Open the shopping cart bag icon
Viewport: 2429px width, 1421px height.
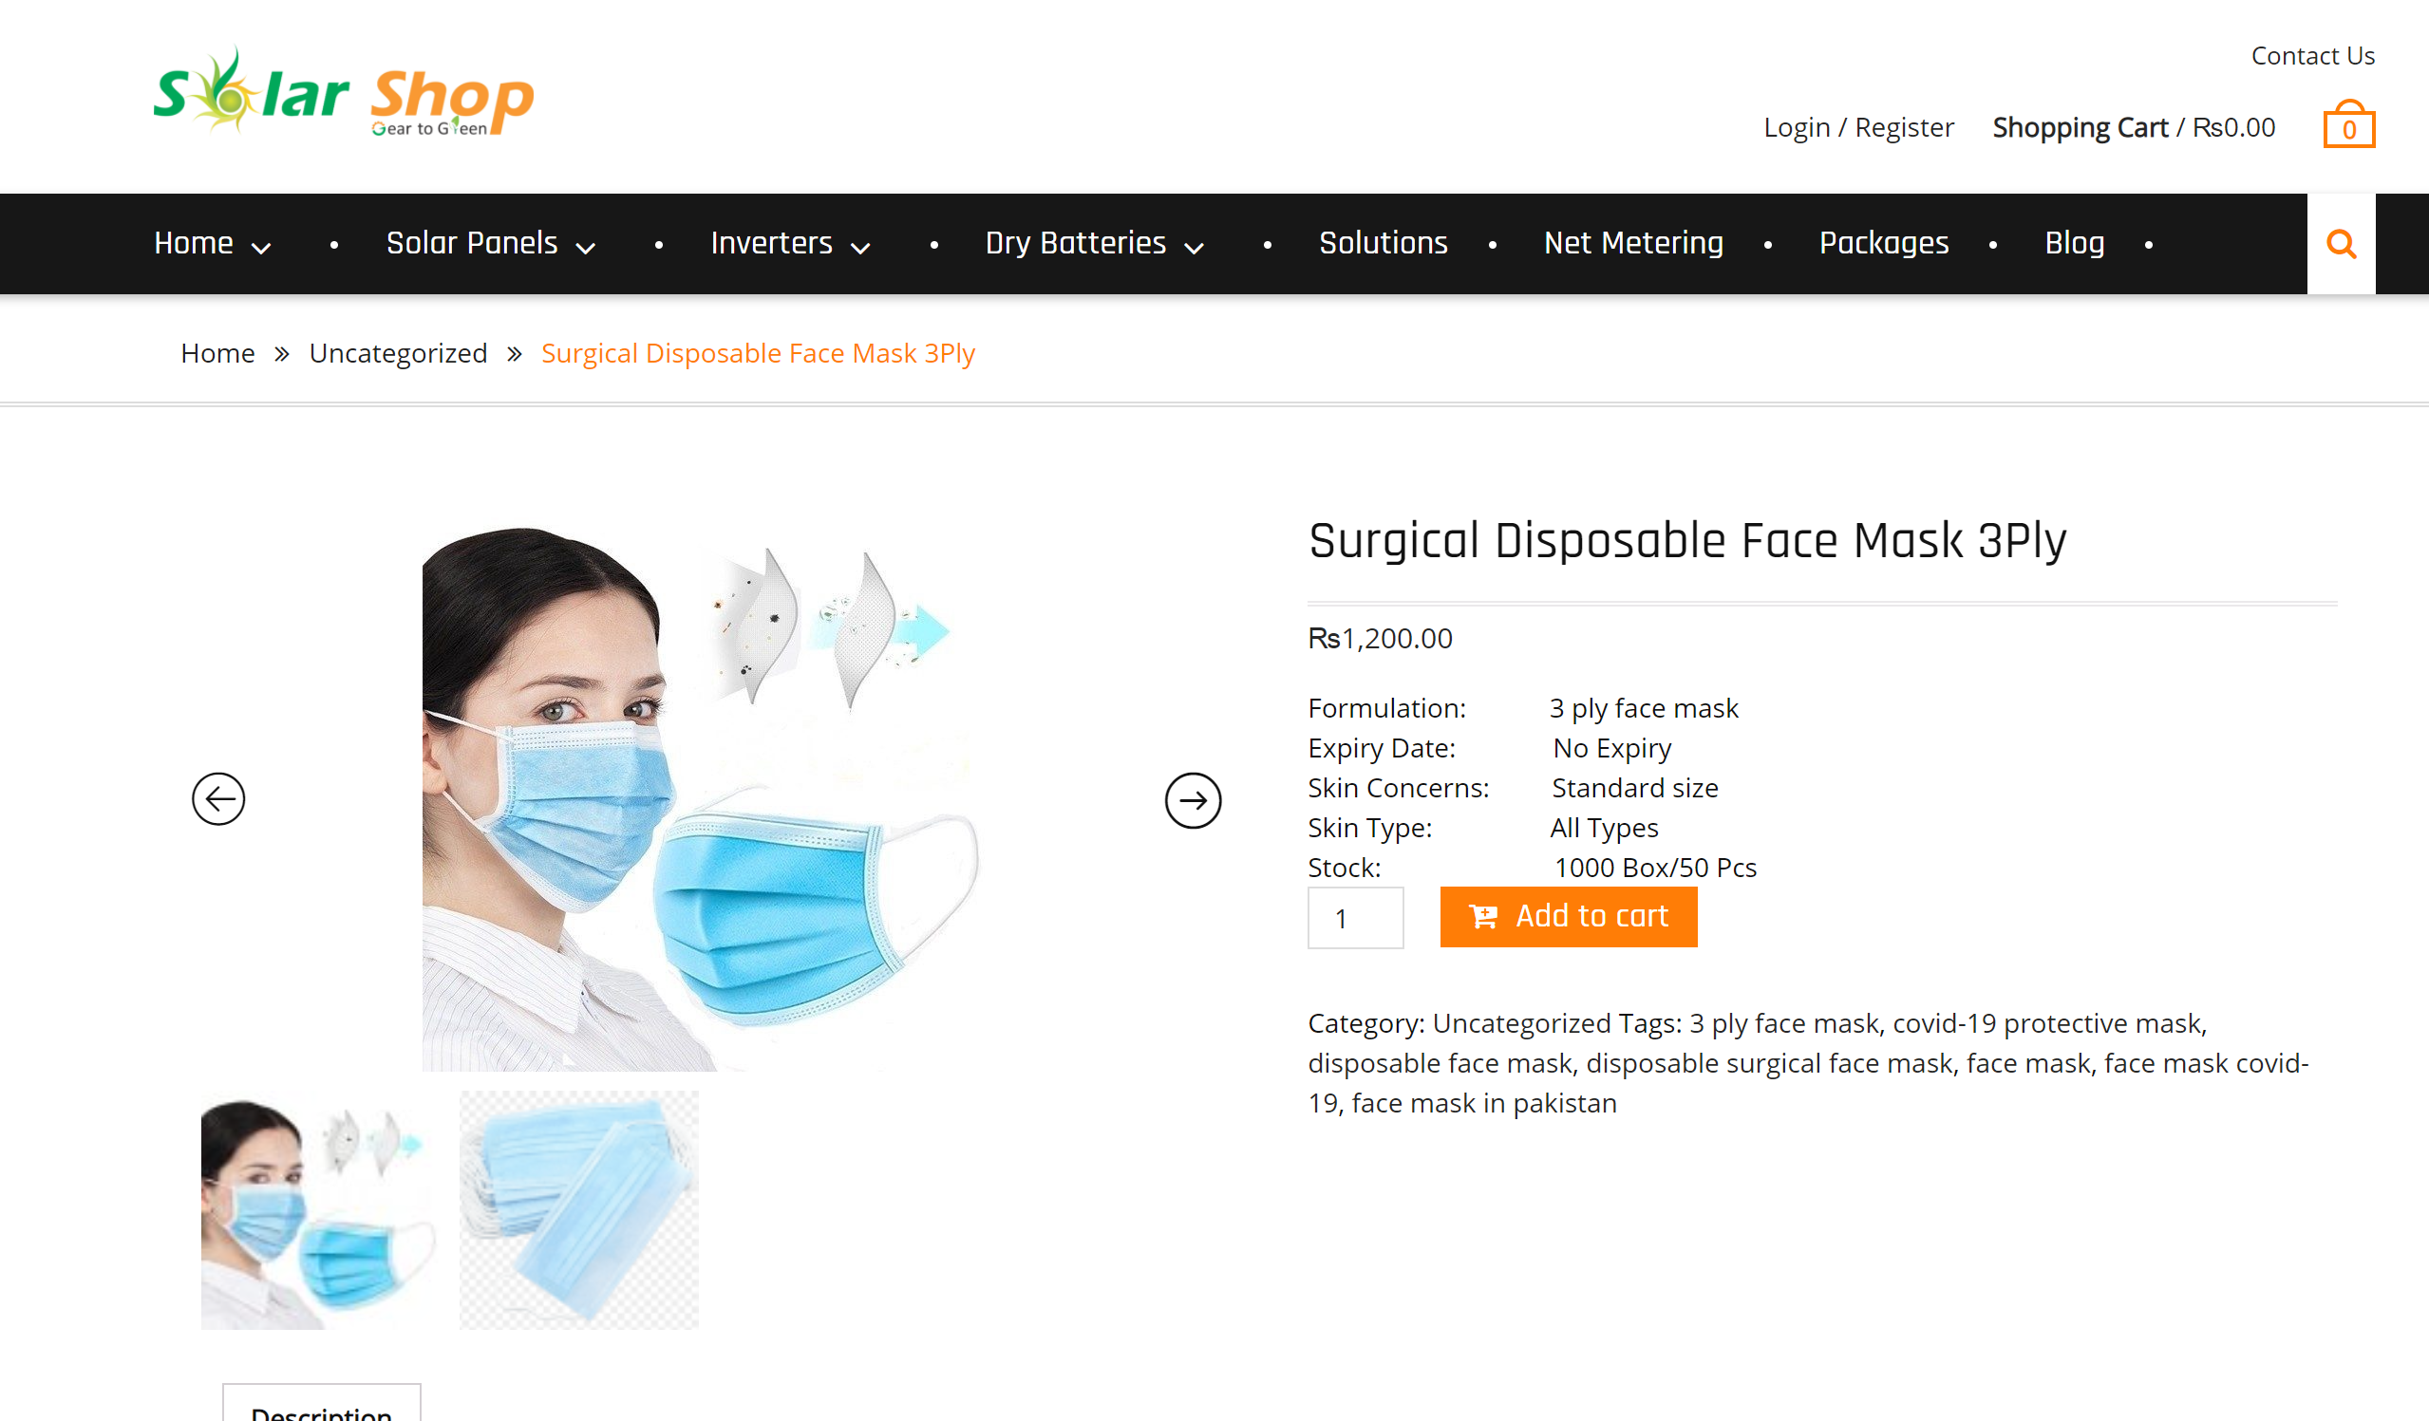(x=2348, y=124)
